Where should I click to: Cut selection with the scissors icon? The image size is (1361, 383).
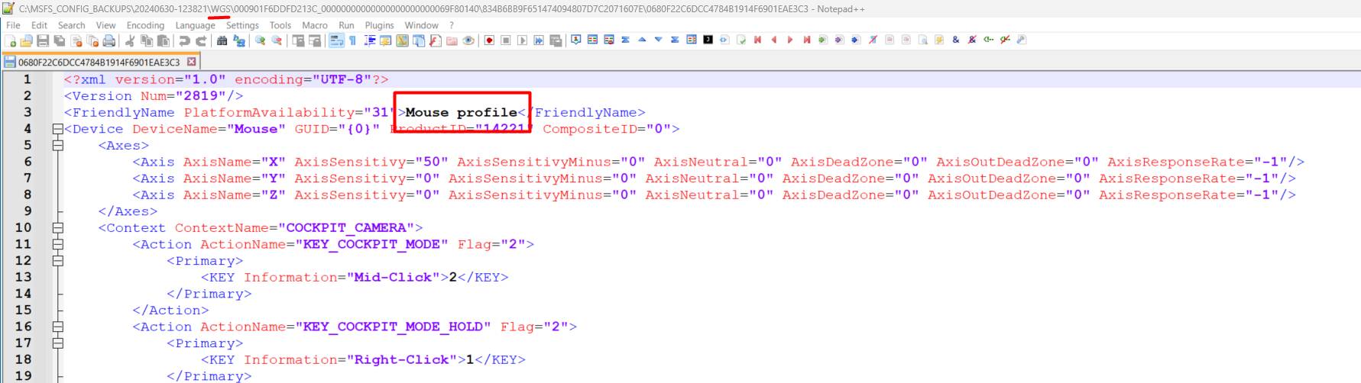[x=130, y=40]
